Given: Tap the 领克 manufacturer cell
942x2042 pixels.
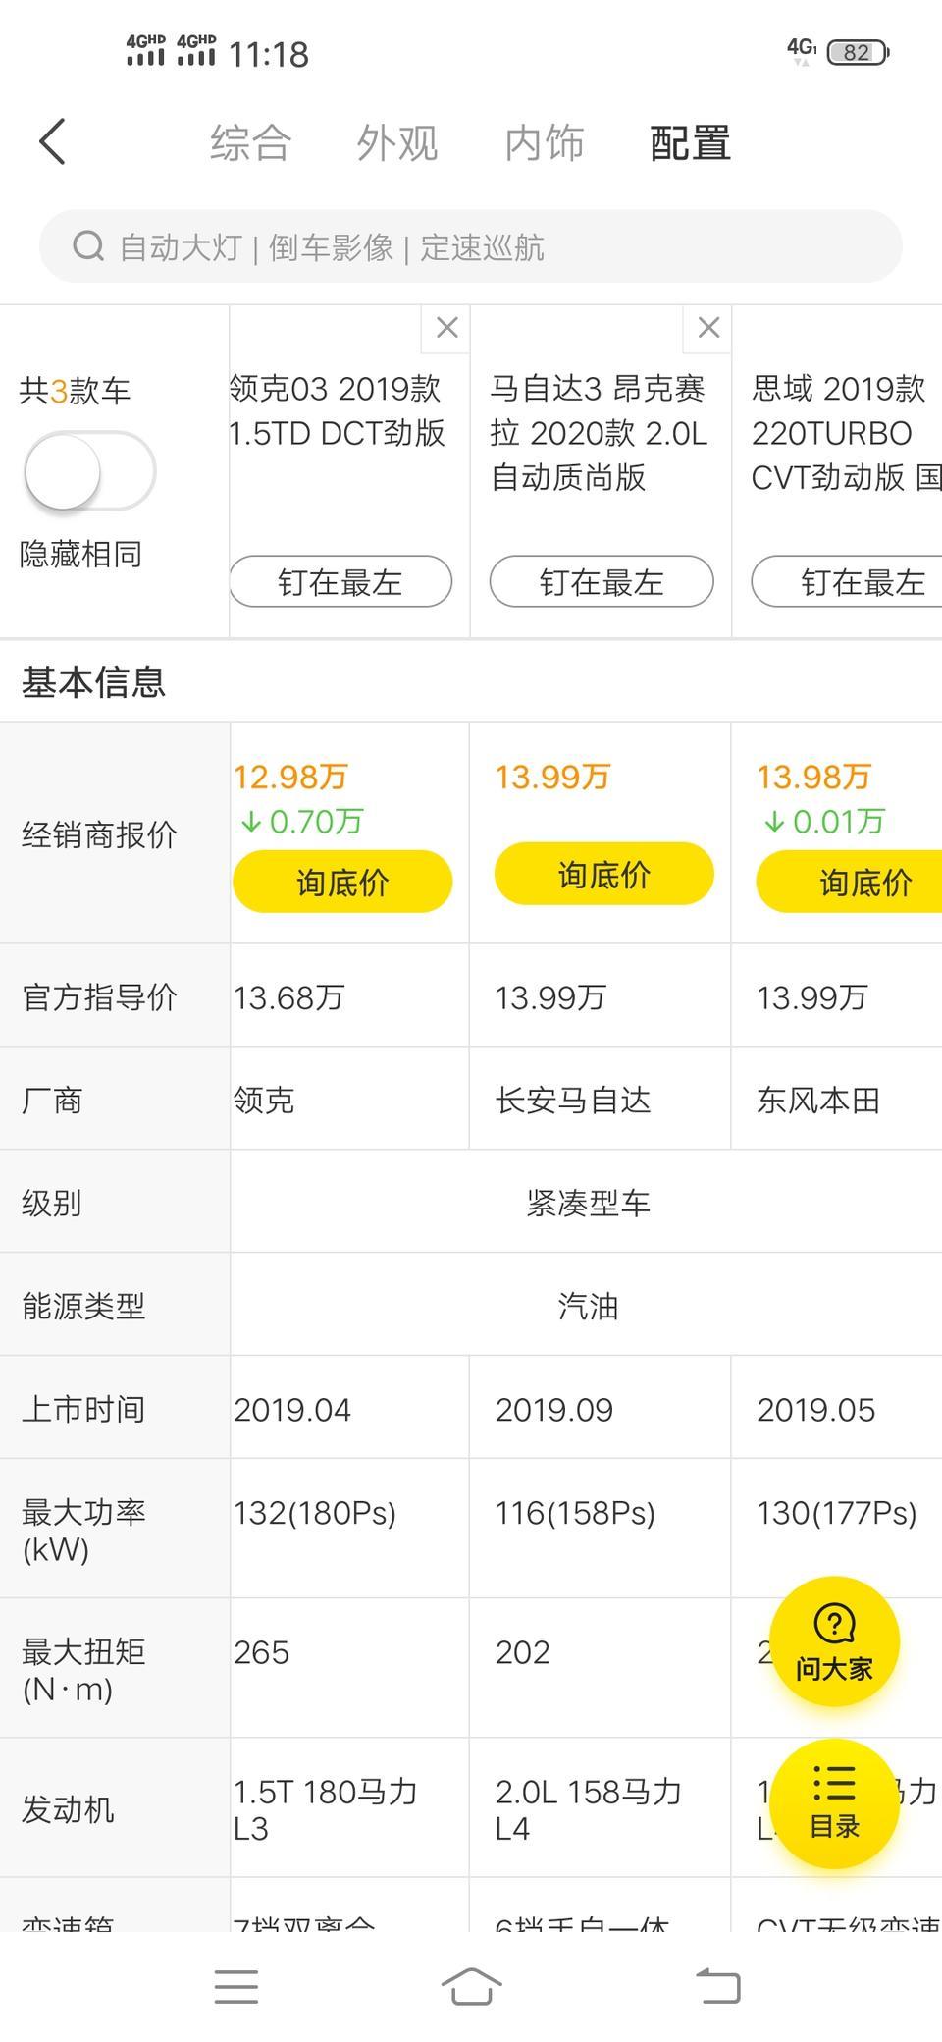Looking at the screenshot, I should pyautogui.click(x=349, y=1100).
